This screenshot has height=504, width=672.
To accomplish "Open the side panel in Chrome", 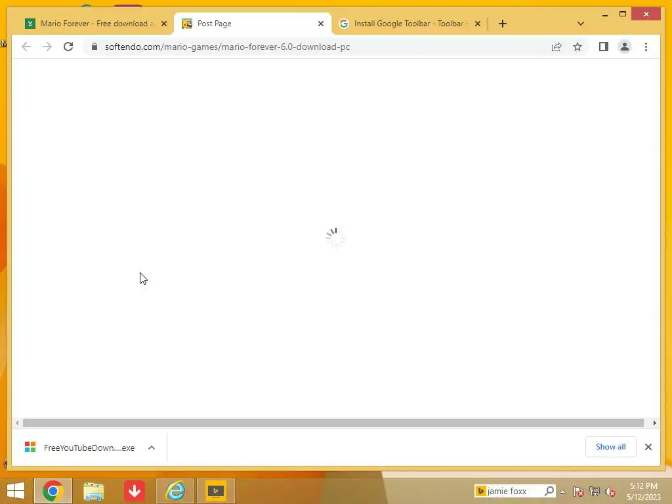I will pyautogui.click(x=604, y=47).
